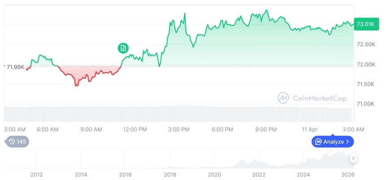Jump to 2022 on the overview timeline

click(x=259, y=175)
